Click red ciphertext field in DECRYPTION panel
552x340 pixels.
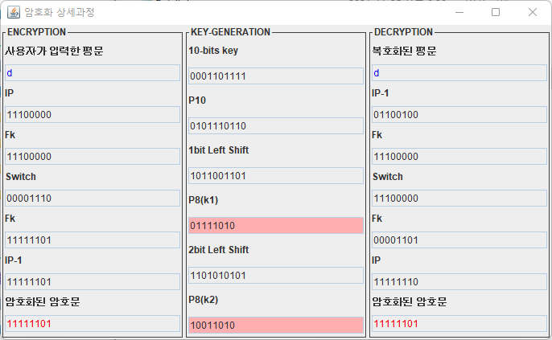point(459,323)
